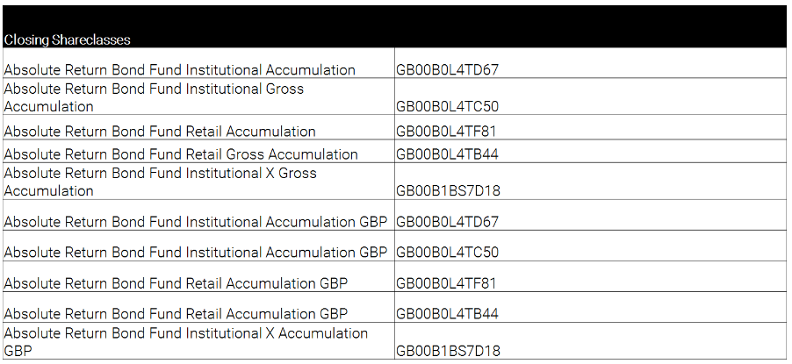792x364 pixels.
Task: Click the first GB00B0L4TC50 code cell
Action: coord(590,96)
